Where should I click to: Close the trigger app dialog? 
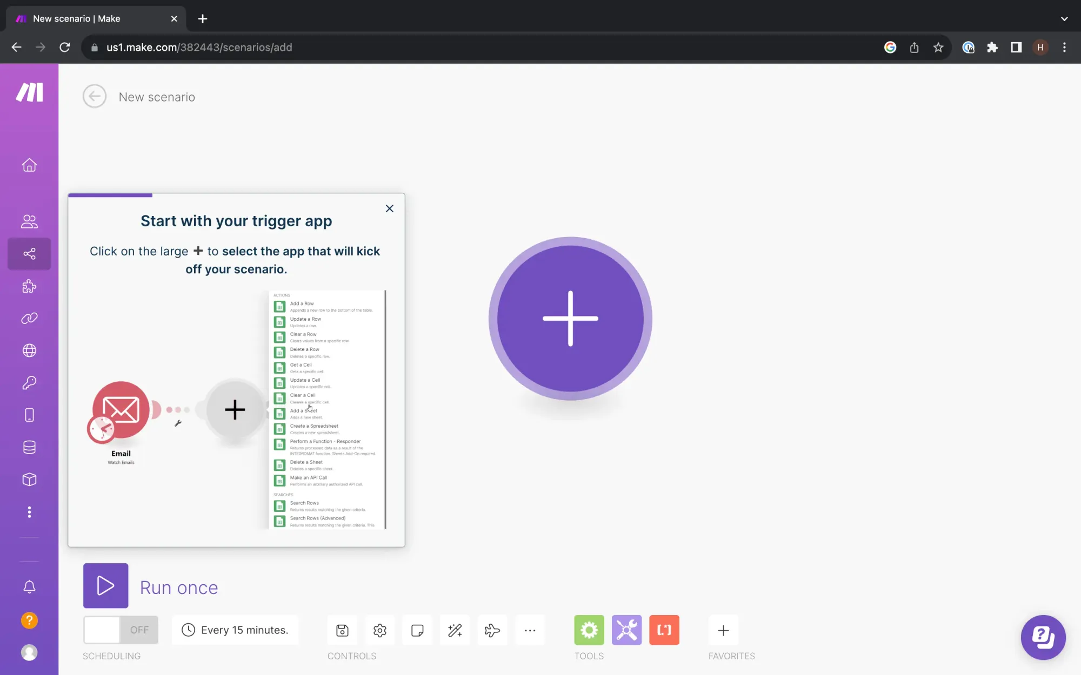point(389,208)
